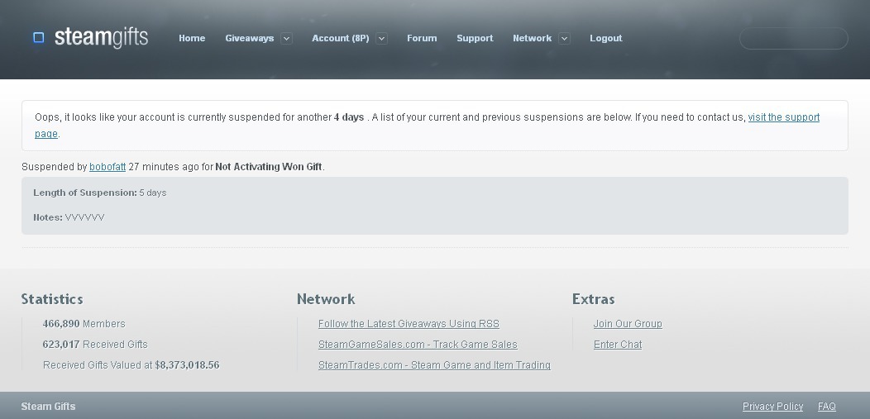Select the 'Not Activating Won Gift' text
Viewport: 870px width, 419px height.
click(x=269, y=167)
